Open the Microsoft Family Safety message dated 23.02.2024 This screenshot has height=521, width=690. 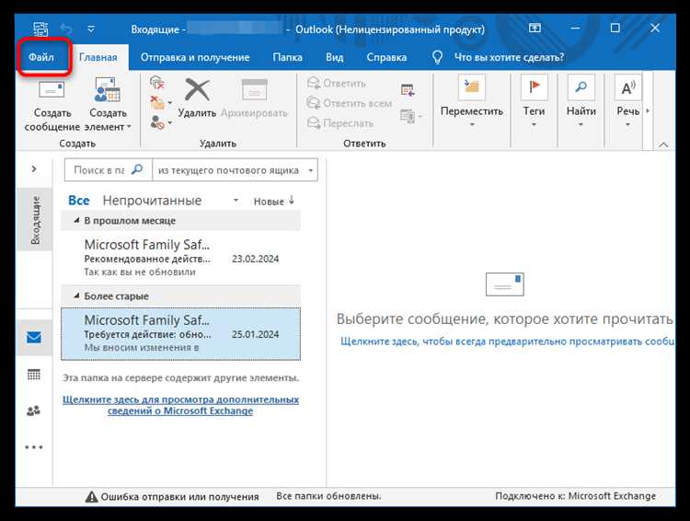point(181,258)
